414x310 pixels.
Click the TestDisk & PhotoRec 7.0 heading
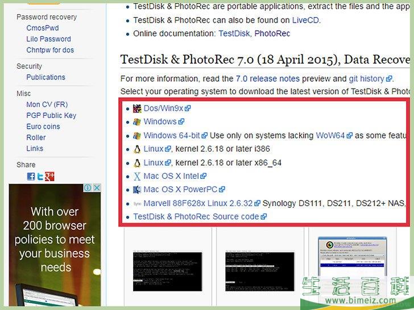point(265,60)
